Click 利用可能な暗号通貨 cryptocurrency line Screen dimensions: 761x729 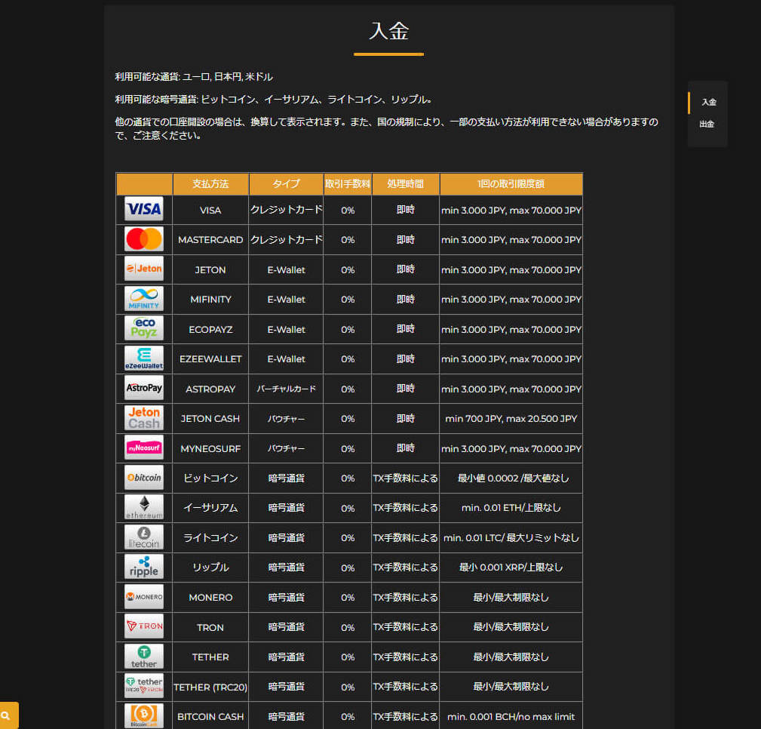tap(274, 100)
